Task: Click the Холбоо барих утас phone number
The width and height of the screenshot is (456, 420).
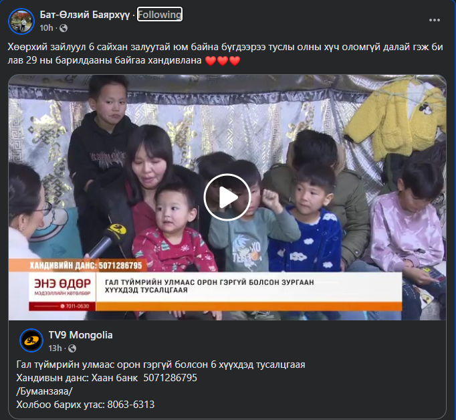Action: pyautogui.click(x=86, y=405)
